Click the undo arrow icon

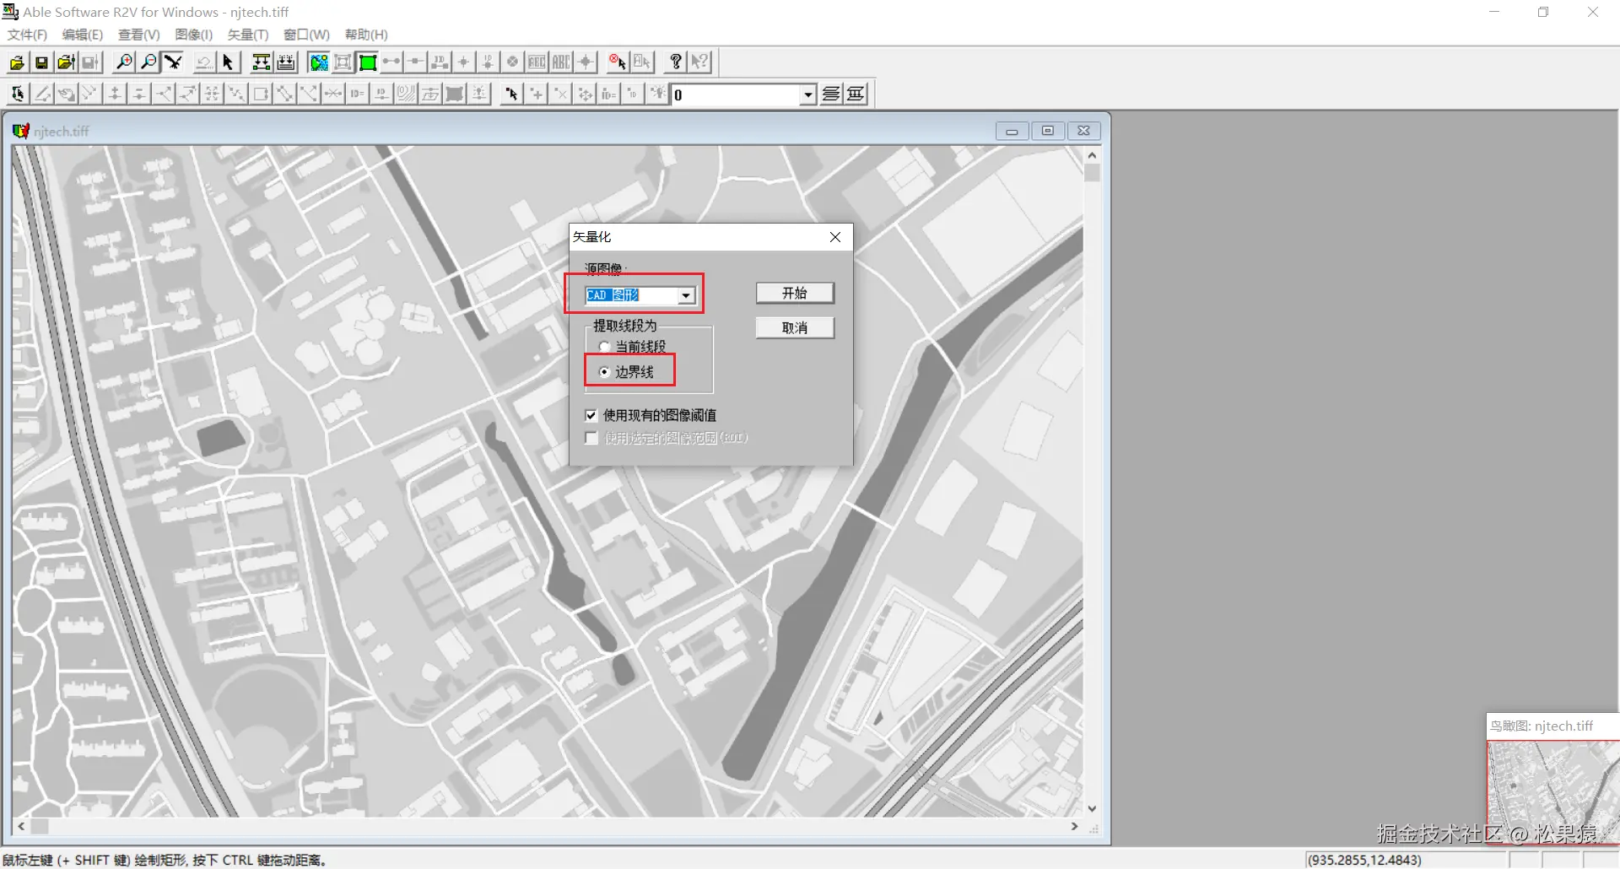click(203, 62)
